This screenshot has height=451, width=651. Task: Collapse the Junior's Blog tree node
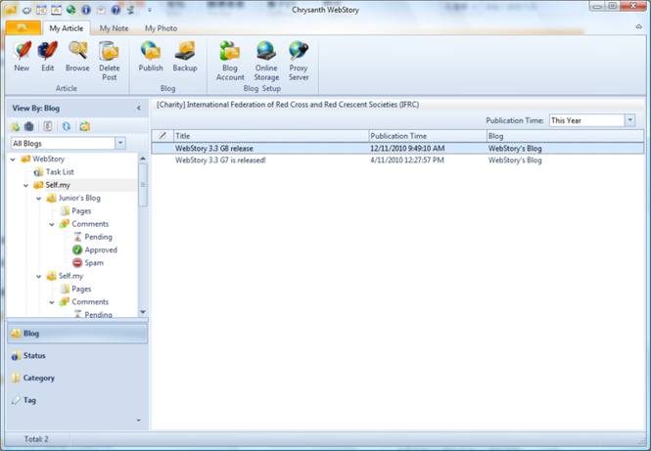coord(40,199)
